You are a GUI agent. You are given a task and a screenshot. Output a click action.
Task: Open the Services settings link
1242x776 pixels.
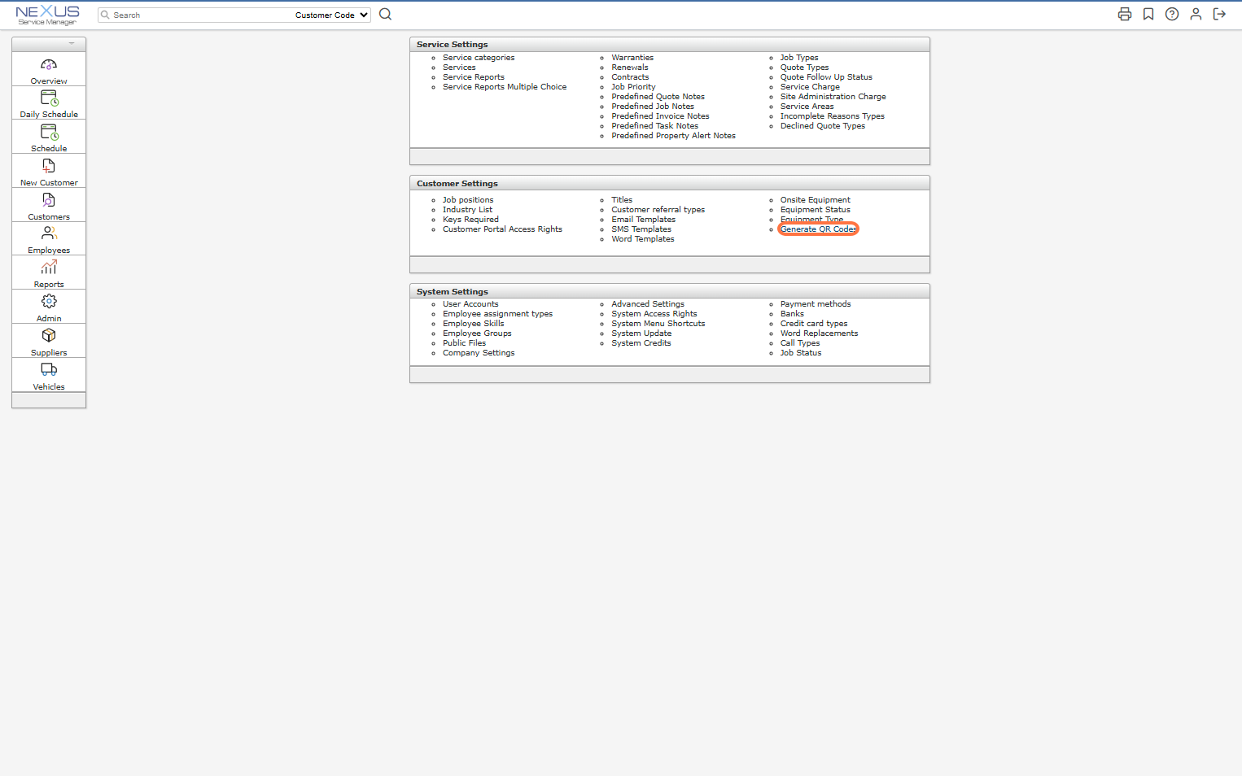pyautogui.click(x=459, y=68)
